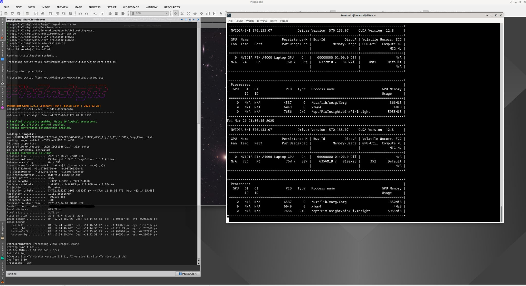Image resolution: width=526 pixels, height=286 pixels.
Task: Open the VIEW menu in PixInsight
Action: point(31,7)
